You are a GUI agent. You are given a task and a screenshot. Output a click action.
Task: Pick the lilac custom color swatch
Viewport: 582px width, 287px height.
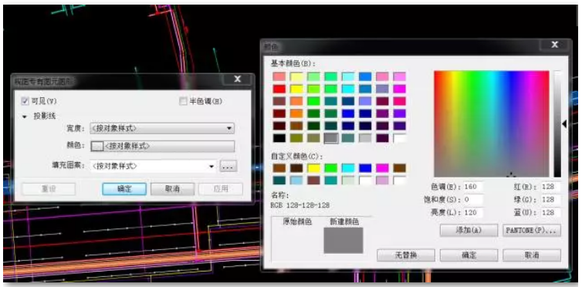tap(382, 181)
